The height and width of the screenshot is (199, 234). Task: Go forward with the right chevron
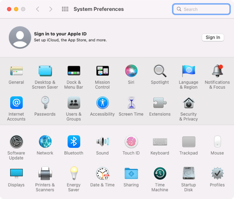click(51, 9)
